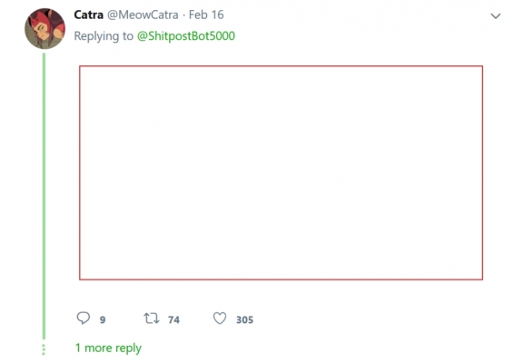This screenshot has height=363, width=524.
Task: Open the tweet permalink via 'Feb 16'
Action: 206,15
